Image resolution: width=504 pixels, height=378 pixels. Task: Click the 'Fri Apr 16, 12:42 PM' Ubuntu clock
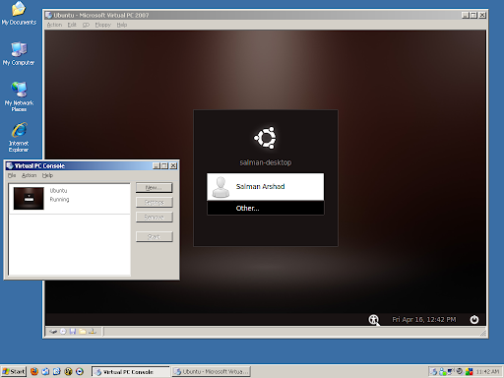424,319
